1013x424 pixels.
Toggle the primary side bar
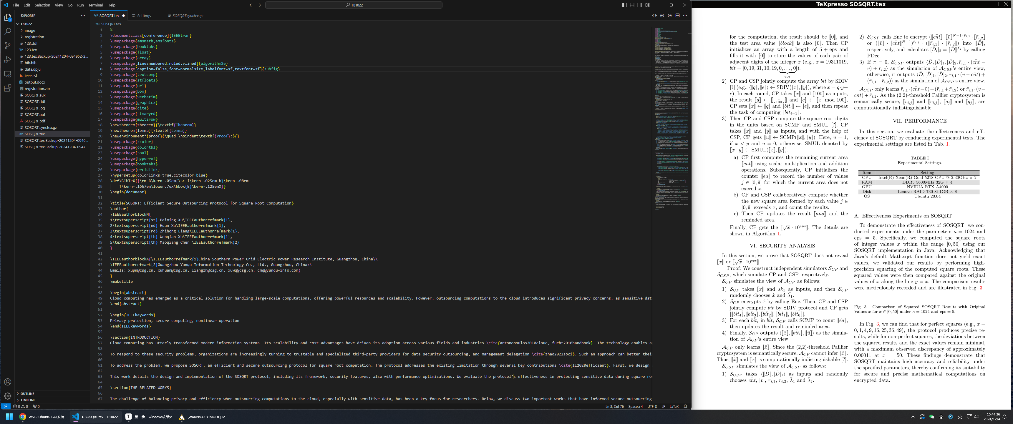(624, 5)
